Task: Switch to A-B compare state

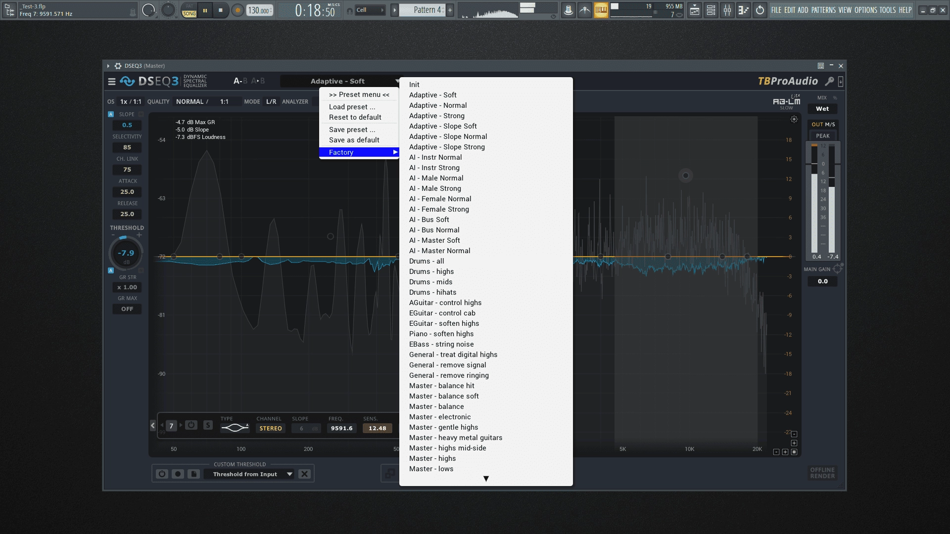Action: coord(240,81)
